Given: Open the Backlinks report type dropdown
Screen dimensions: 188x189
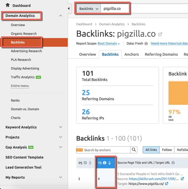Looking at the screenshot, I should 89,9.
